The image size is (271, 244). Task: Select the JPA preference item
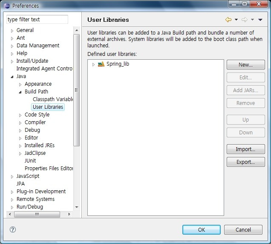pyautogui.click(x=20, y=183)
